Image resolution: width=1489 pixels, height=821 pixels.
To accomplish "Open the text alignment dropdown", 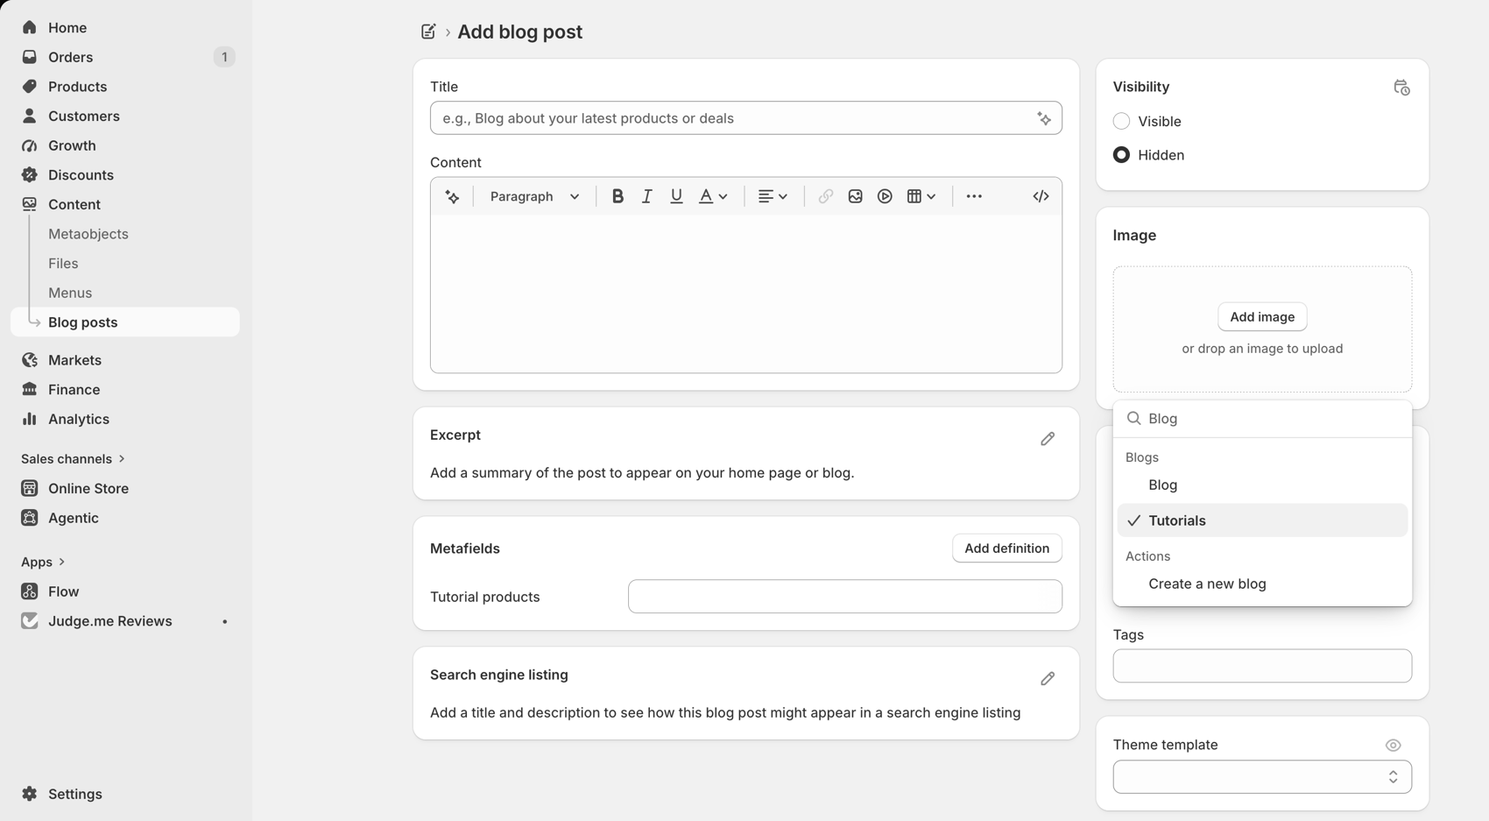I will tap(773, 196).
